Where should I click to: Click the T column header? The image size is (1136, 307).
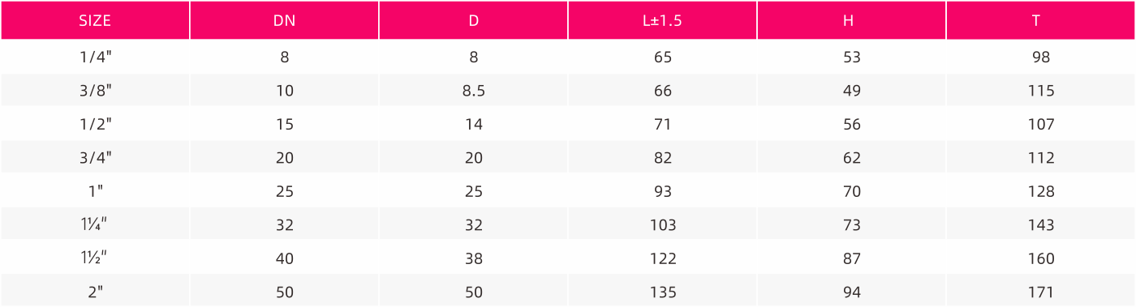coord(1041,20)
